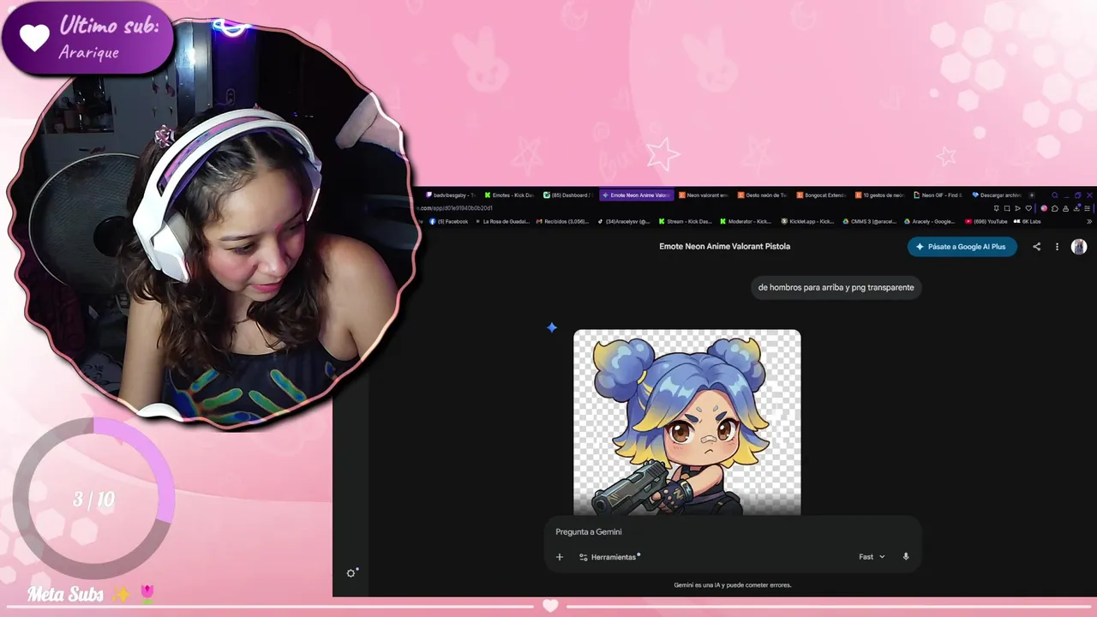Open a new browser tab with plus
This screenshot has width=1097, height=617.
[1032, 195]
